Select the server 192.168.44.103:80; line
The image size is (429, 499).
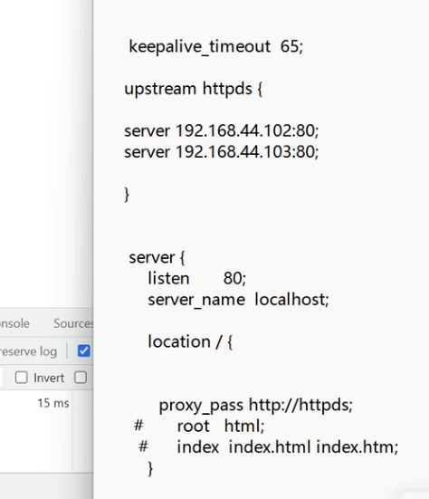pos(222,152)
